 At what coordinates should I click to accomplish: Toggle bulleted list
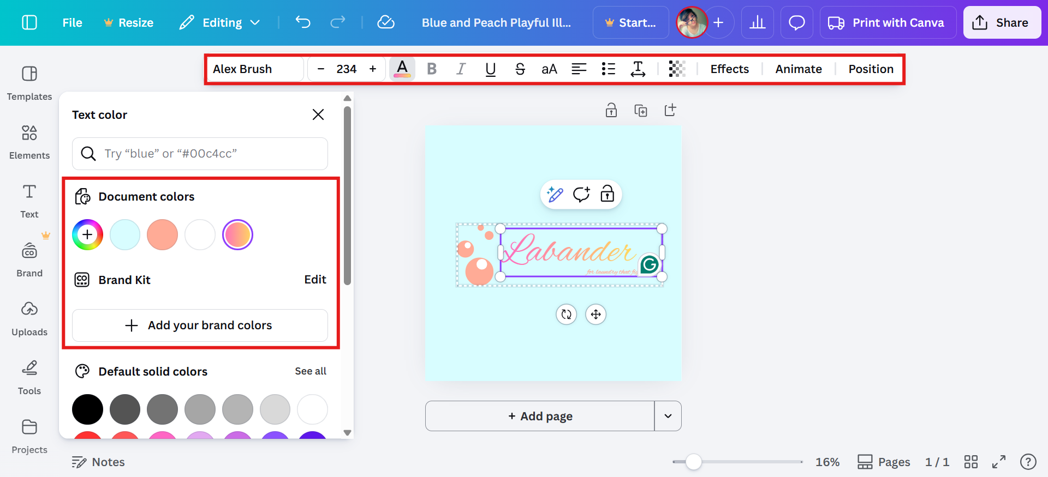[x=609, y=69]
